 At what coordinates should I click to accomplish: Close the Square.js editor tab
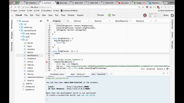151,21
